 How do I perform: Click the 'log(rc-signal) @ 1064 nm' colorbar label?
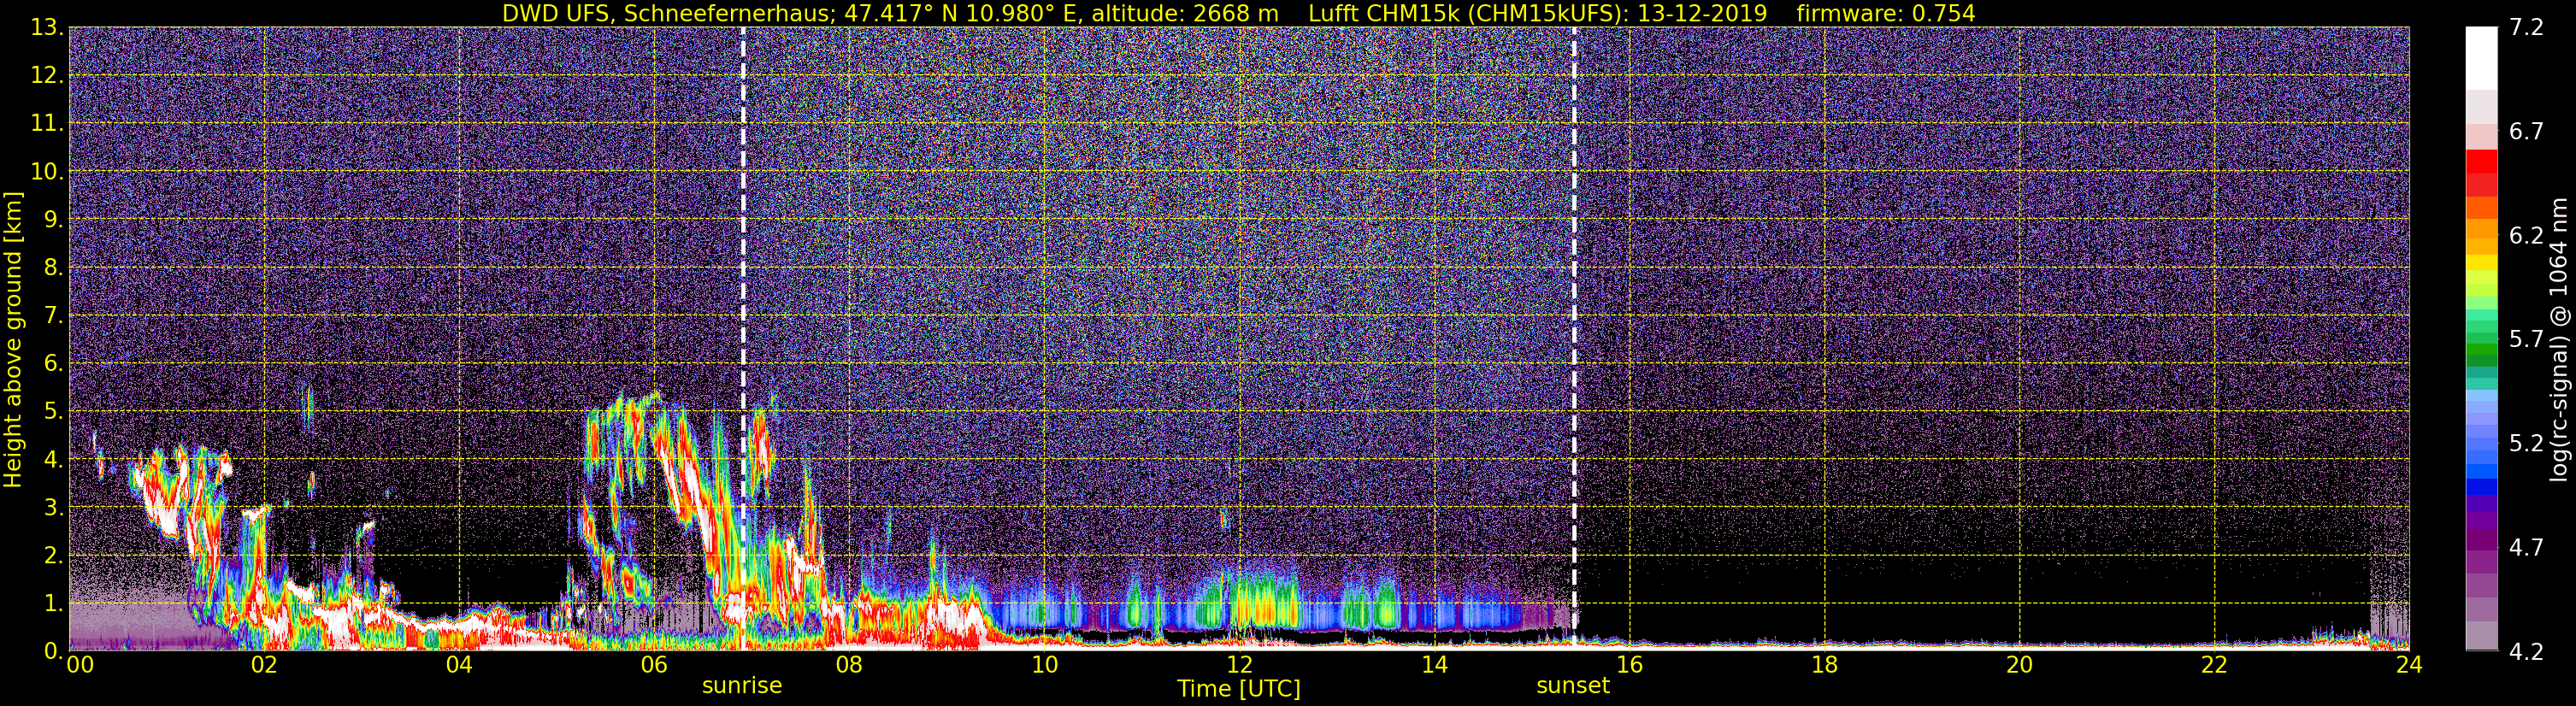(2561, 339)
